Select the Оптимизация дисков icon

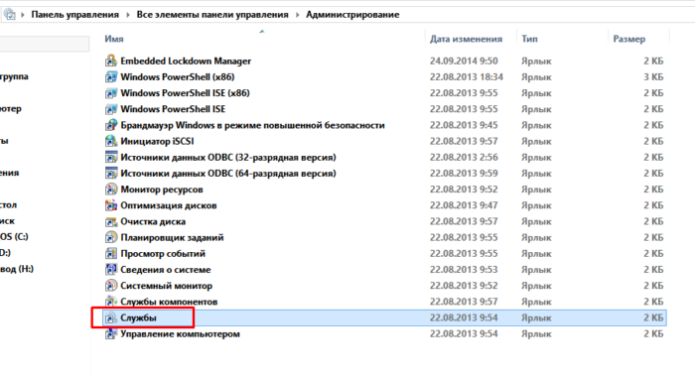[111, 205]
